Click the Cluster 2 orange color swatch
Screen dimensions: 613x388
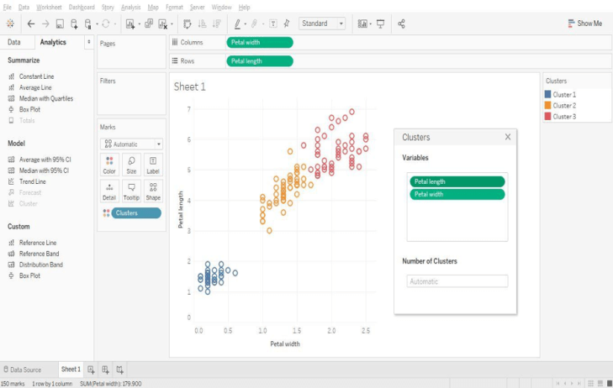(x=547, y=106)
